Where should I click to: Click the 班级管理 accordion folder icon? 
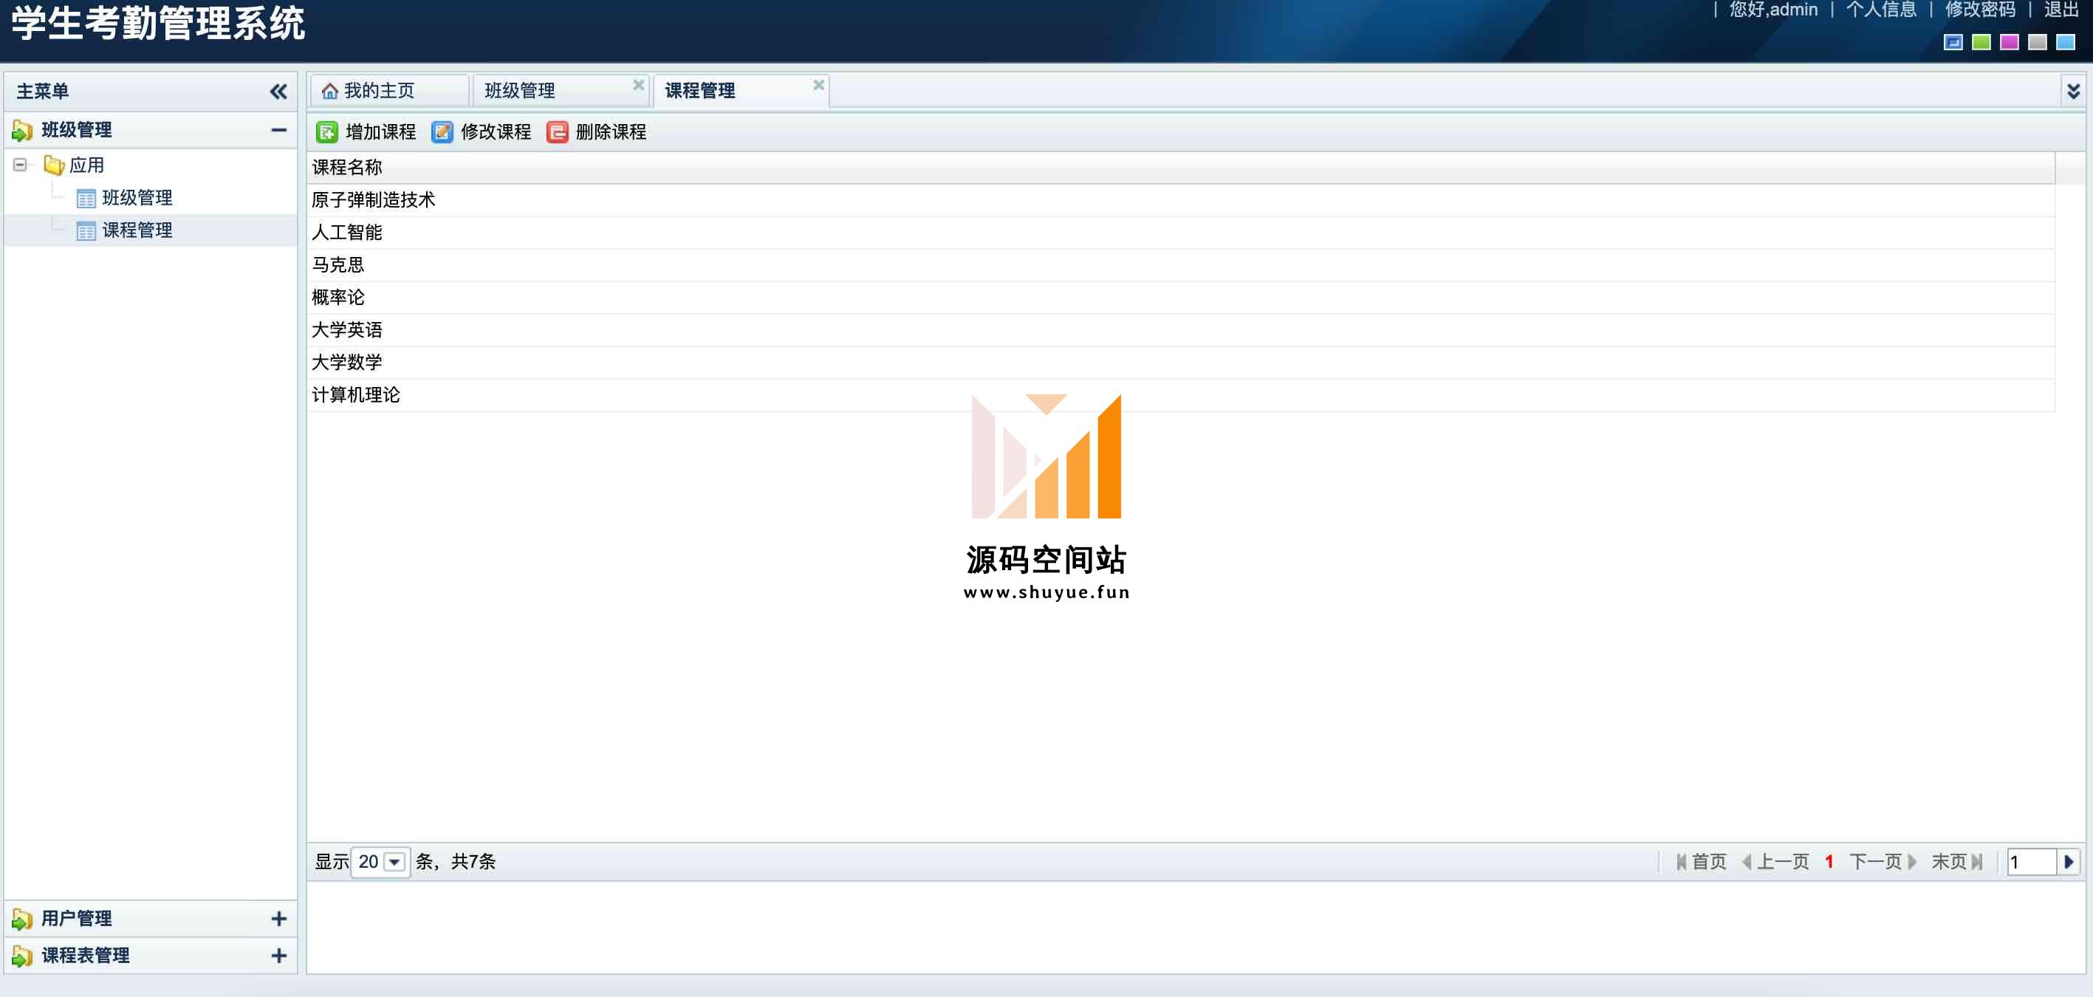pyautogui.click(x=22, y=130)
